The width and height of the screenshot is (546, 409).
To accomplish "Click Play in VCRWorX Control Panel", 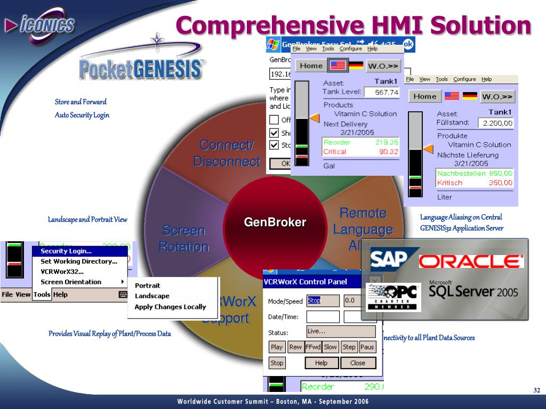I will click(x=277, y=347).
